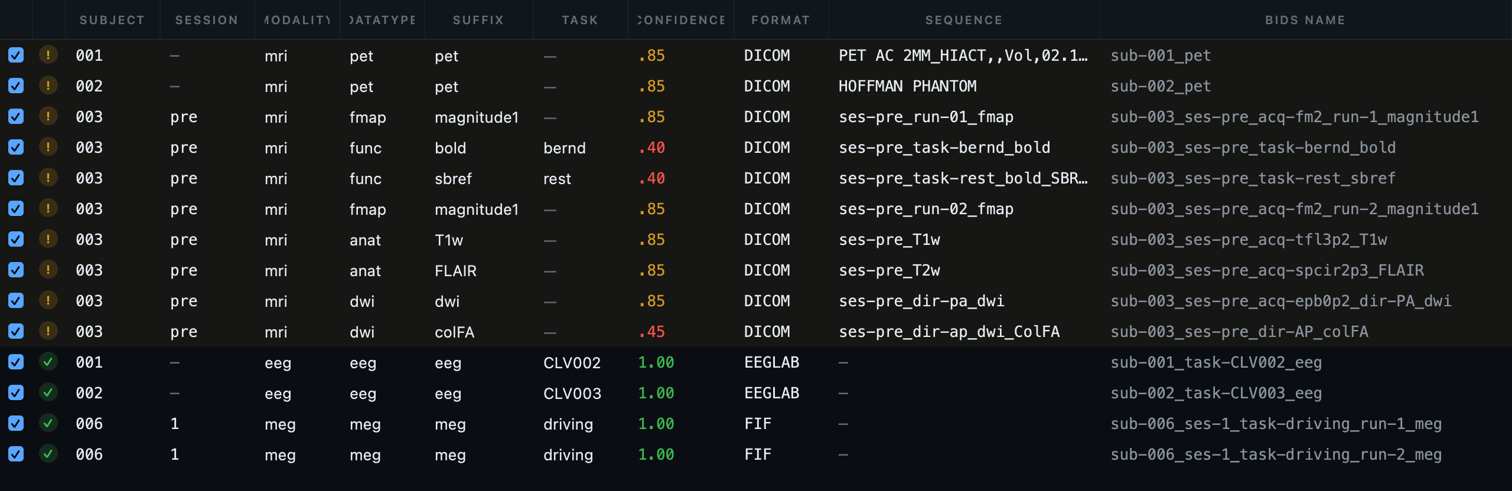This screenshot has height=491, width=1512.
Task: Click warning icon for task-bernd_bold row
Action: 48,148
